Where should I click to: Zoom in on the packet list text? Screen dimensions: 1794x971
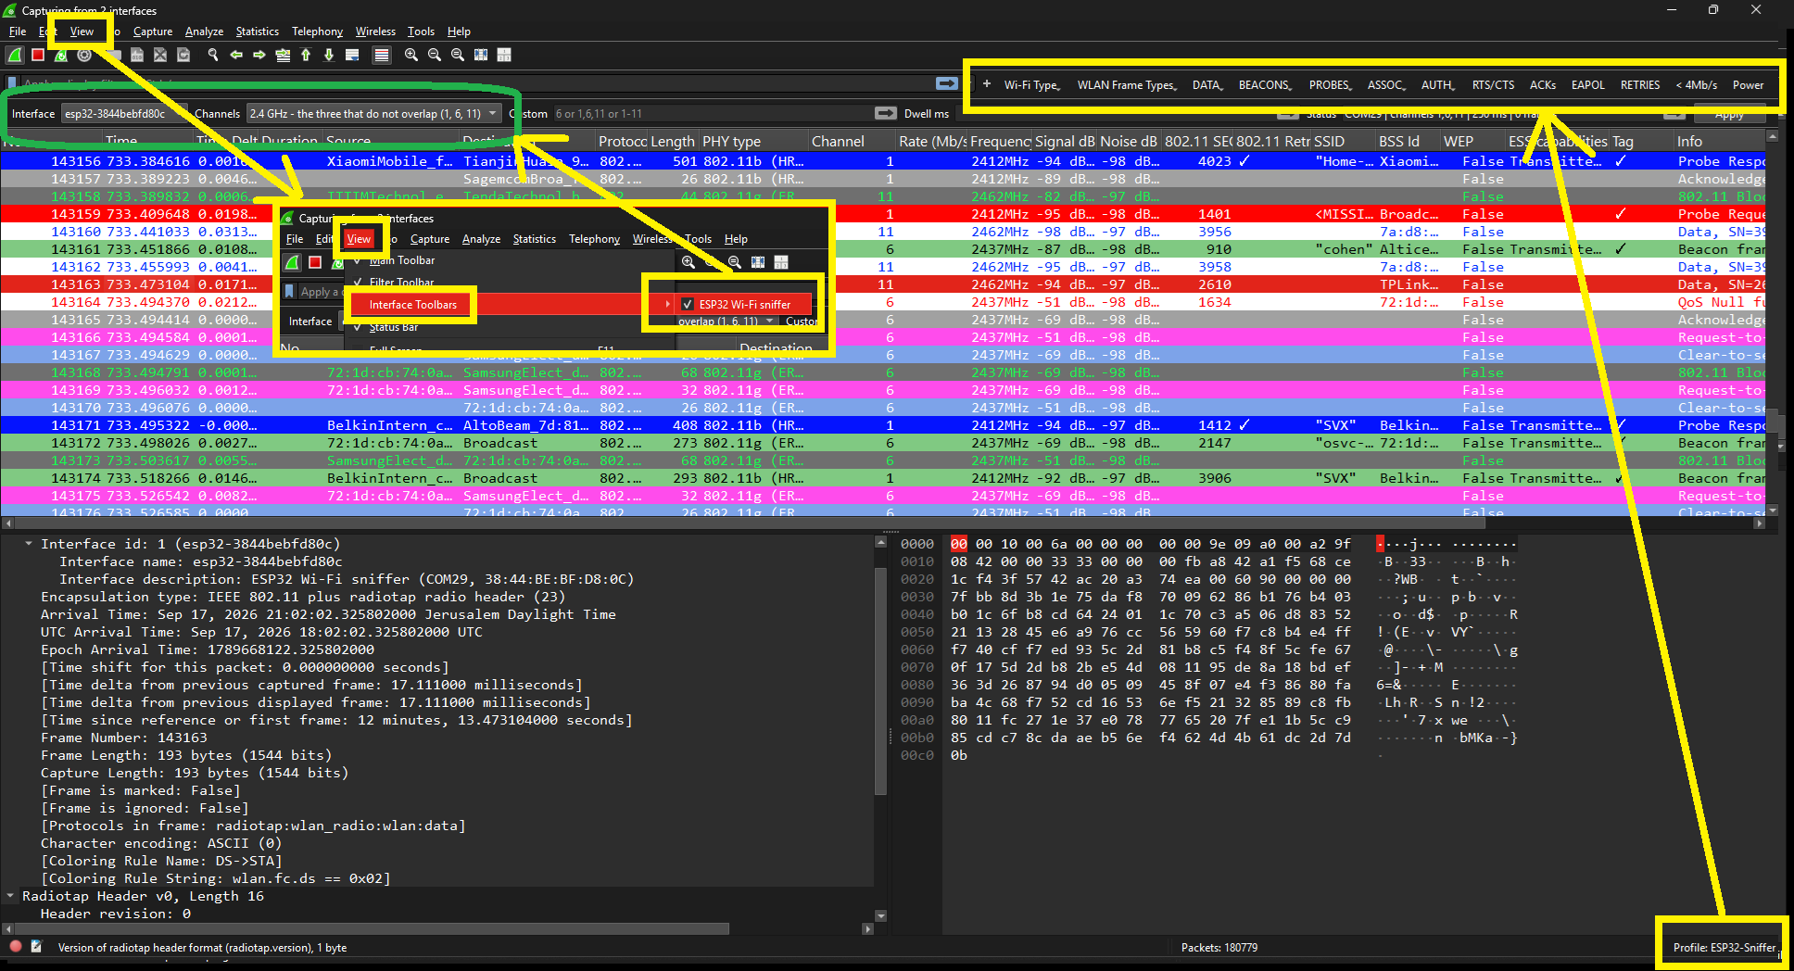411,56
